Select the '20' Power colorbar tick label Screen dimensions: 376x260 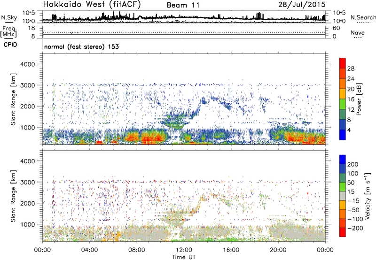tap(351, 89)
